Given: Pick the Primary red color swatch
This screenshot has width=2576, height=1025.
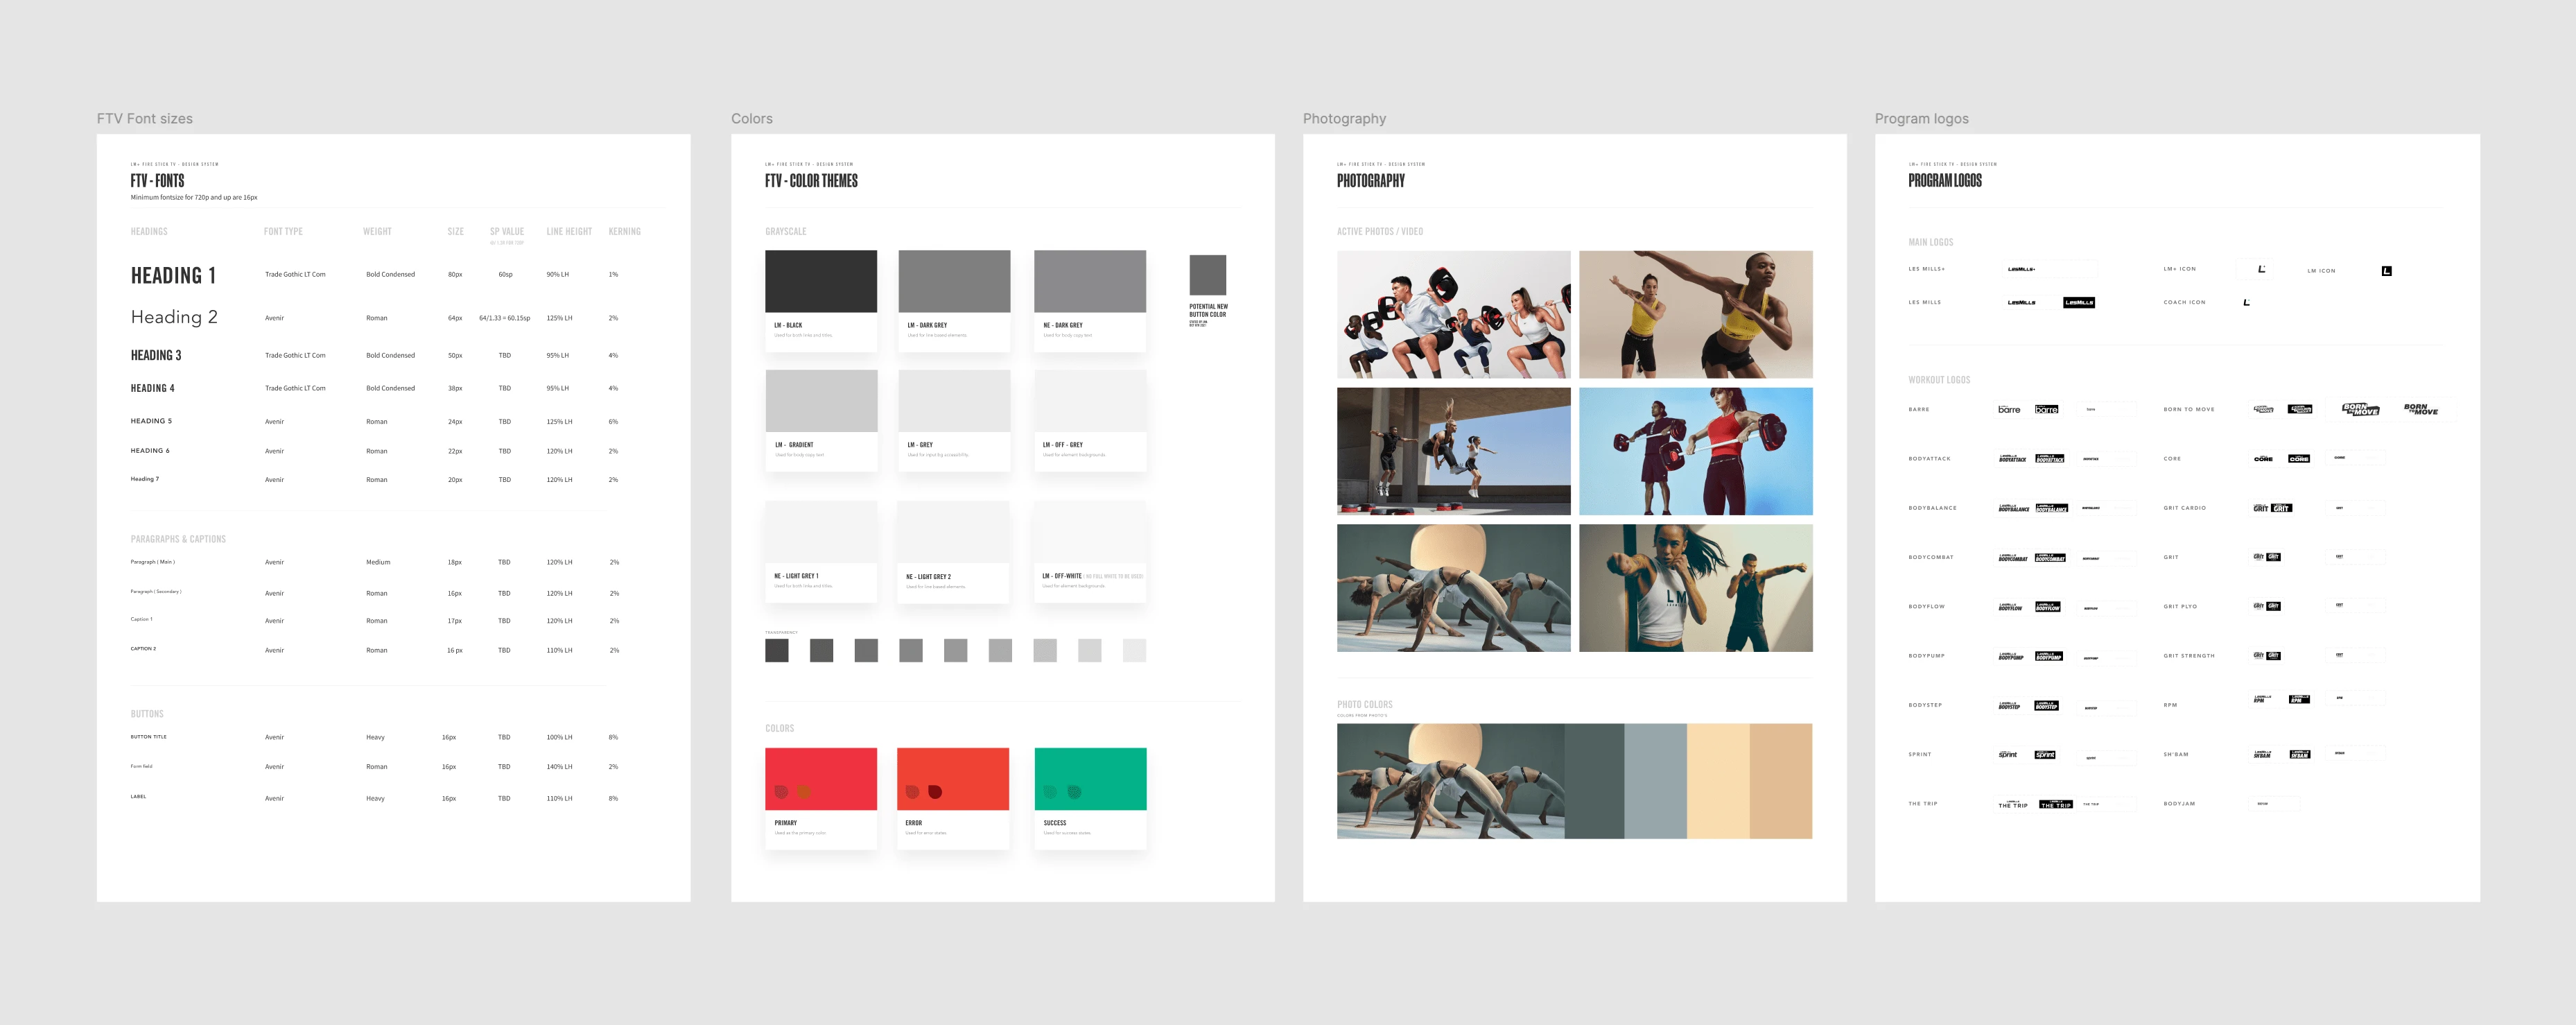Looking at the screenshot, I should click(x=820, y=778).
